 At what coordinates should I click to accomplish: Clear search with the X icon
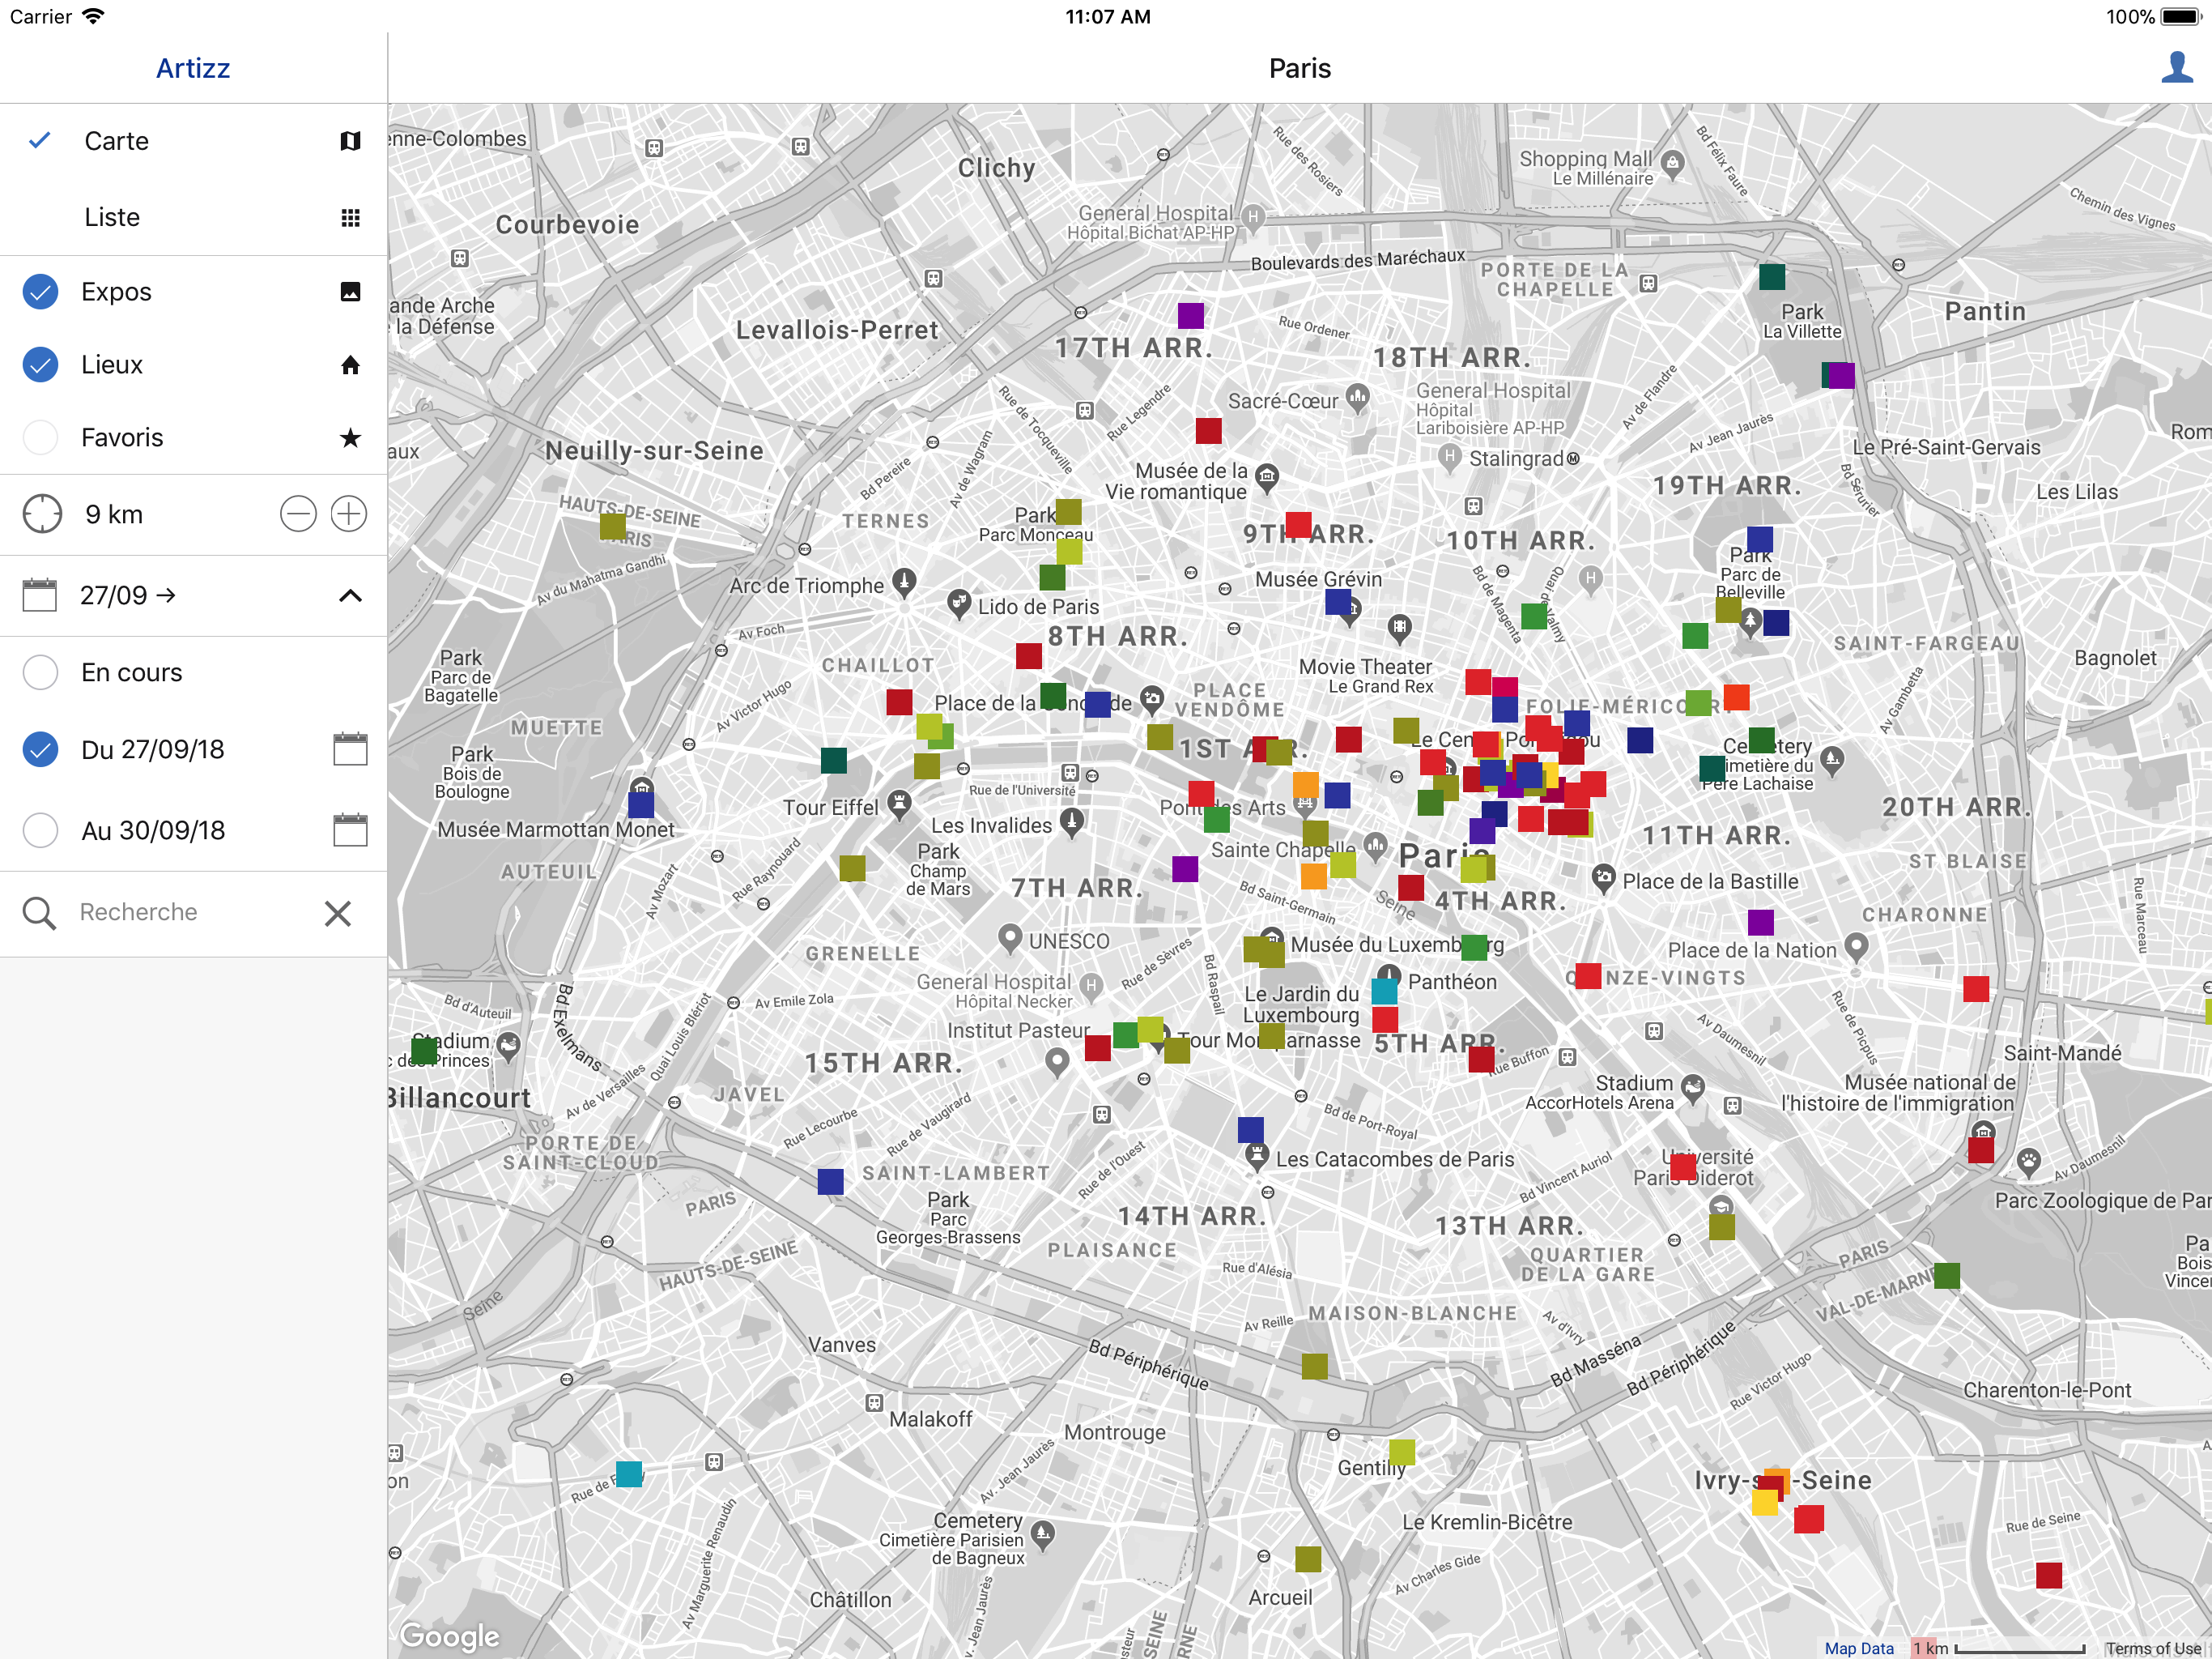[x=338, y=913]
